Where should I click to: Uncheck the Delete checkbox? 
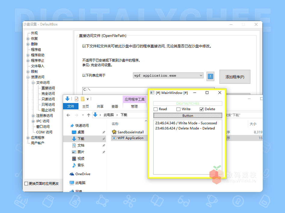coord(201,109)
